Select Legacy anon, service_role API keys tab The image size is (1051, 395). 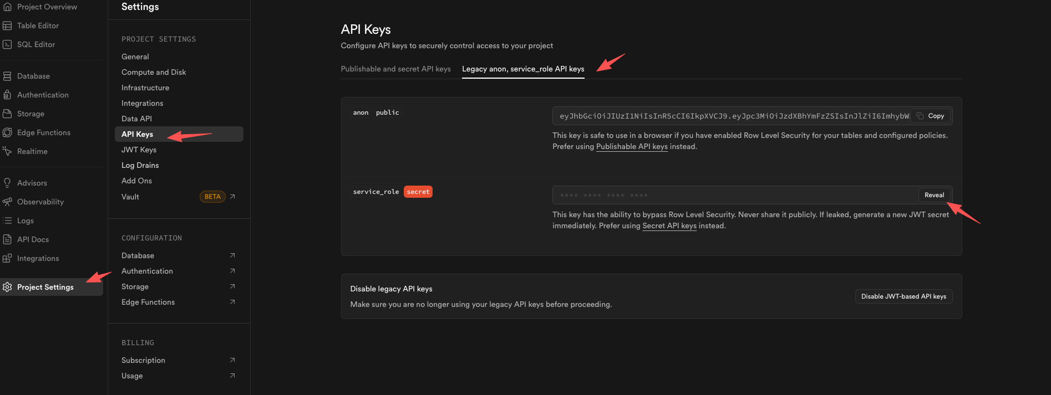coord(522,69)
